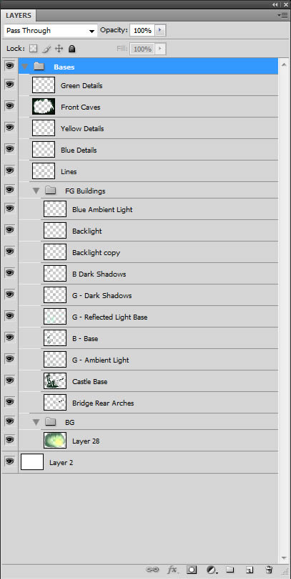291x579 pixels.
Task: Delete layer with trash icon
Action: coord(269,569)
